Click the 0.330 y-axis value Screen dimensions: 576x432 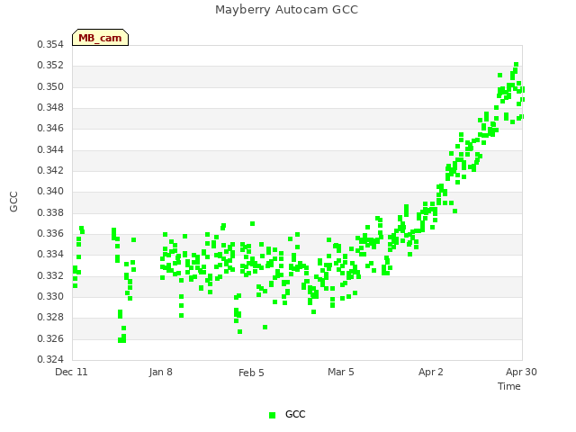tap(50, 296)
